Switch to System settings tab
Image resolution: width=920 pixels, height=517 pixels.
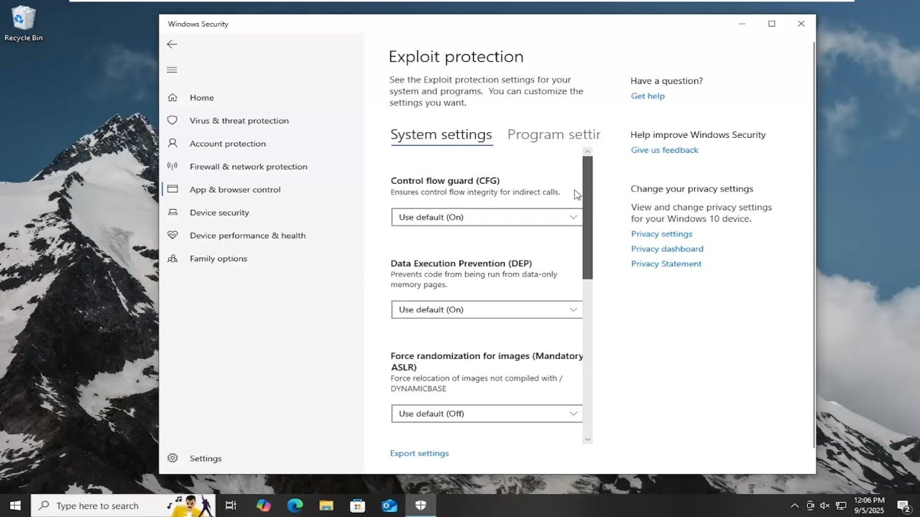[441, 134]
